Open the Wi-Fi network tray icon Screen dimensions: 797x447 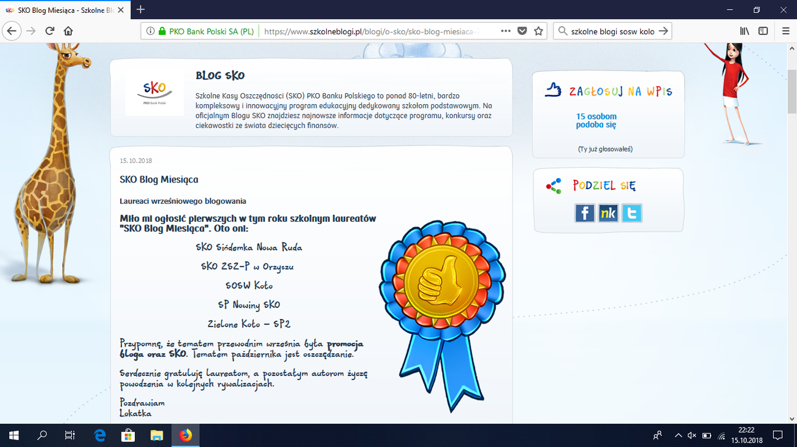pos(722,435)
